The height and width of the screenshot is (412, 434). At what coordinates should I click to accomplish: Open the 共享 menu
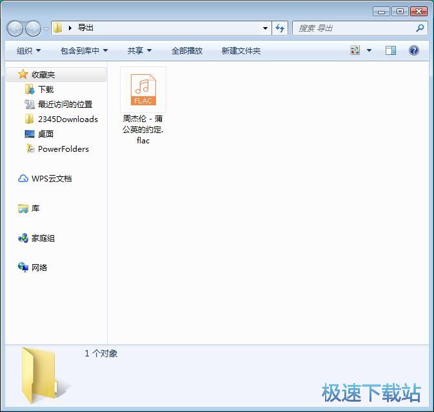tap(139, 50)
